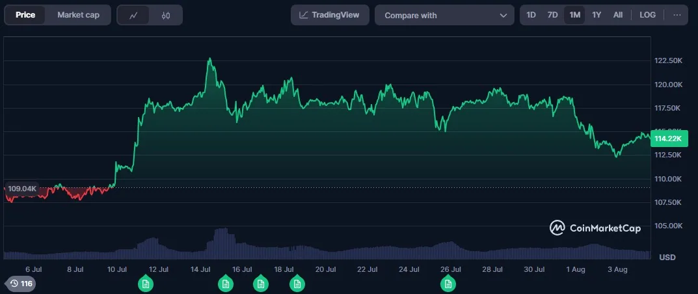Switch to the Market cap tab

(78, 15)
